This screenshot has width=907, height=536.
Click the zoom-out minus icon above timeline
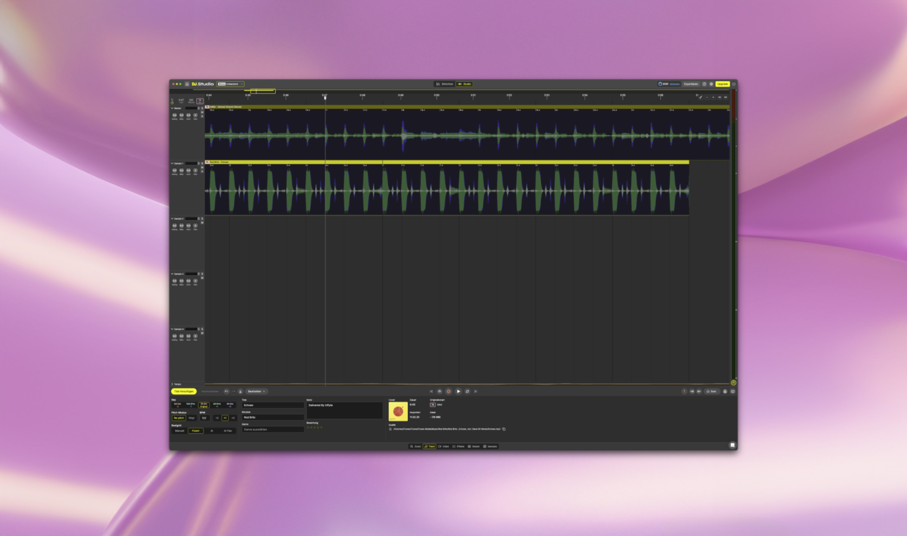pos(707,98)
